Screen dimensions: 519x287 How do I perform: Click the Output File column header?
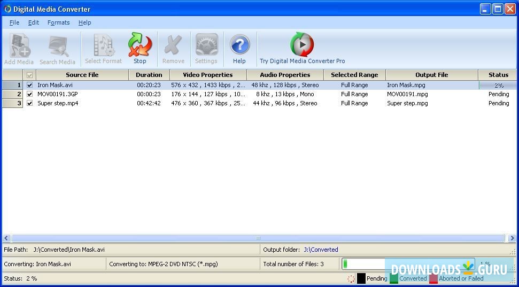432,75
